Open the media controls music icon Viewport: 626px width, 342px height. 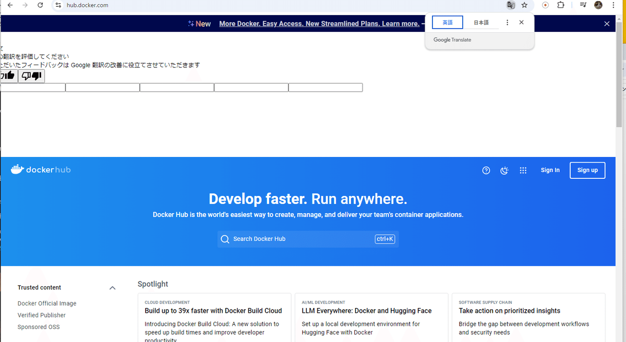coord(583,5)
